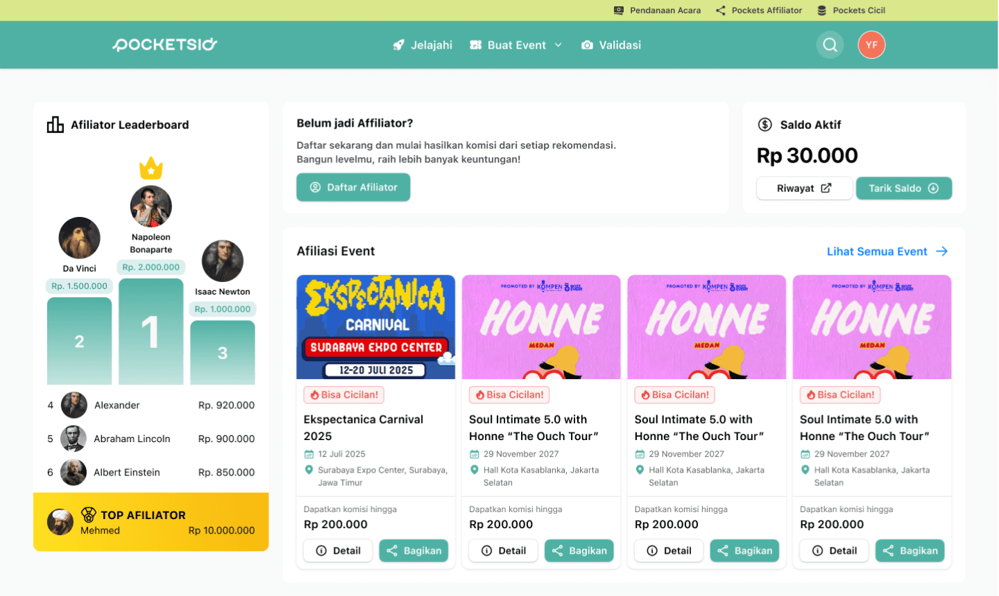The width and height of the screenshot is (999, 596).
Task: Open the Ekspectanica Carnival event poster
Action: (x=376, y=327)
